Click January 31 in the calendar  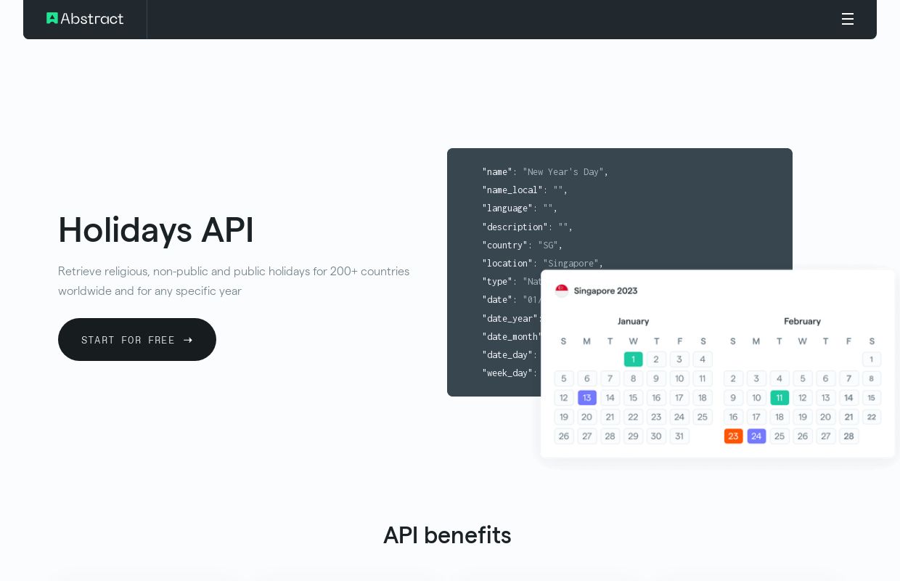click(x=679, y=436)
